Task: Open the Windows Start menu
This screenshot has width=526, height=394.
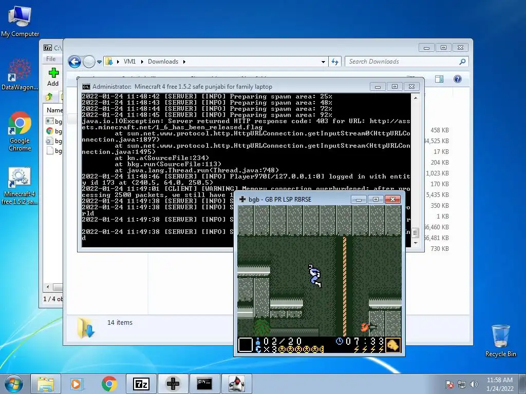Action: coord(14,384)
